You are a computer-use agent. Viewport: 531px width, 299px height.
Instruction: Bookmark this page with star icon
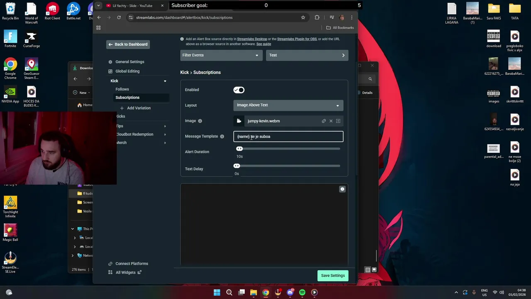point(303,17)
